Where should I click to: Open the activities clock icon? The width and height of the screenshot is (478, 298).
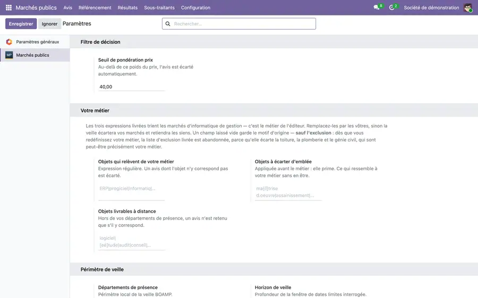pyautogui.click(x=392, y=7)
